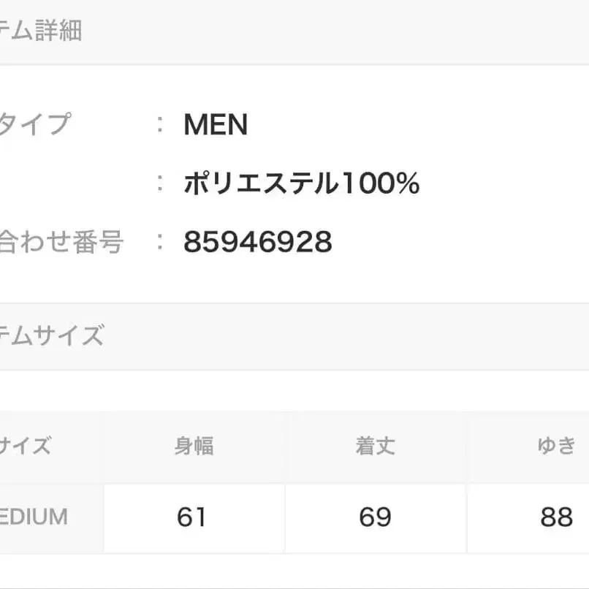
Task: Click the サイズ column header
Action: pyautogui.click(x=26, y=446)
